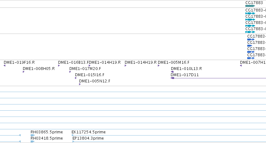266x143 pixels.
Task: Click the RH03418.5prime label
Action: pos(47,138)
